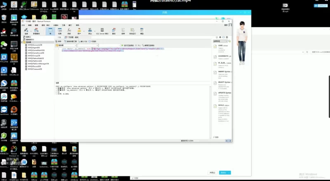Screen dimensions: 330x181
Task: Open Navicat Premium 12 desktop shortcut
Action: pos(14,151)
